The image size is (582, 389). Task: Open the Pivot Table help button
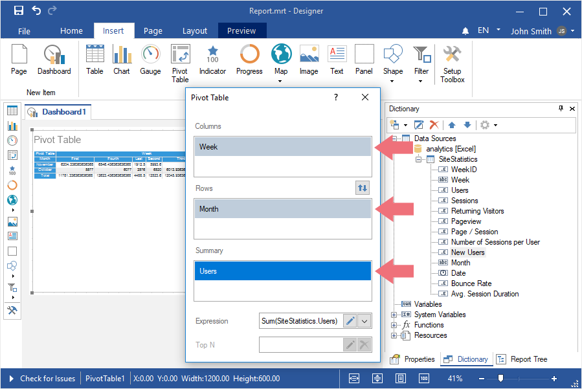pos(336,97)
